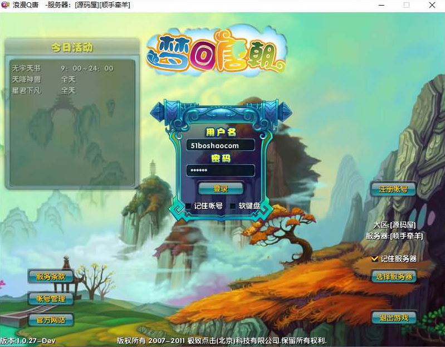The height and width of the screenshot is (347, 445).
Task: Focus the 用户名 username input field
Action: click(x=221, y=145)
